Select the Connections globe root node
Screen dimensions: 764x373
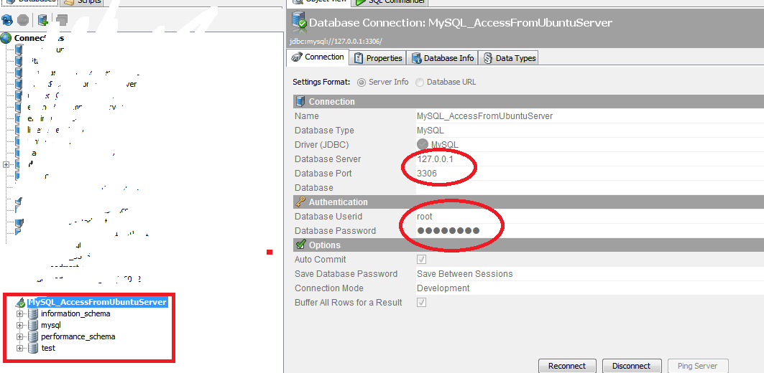(x=6, y=38)
